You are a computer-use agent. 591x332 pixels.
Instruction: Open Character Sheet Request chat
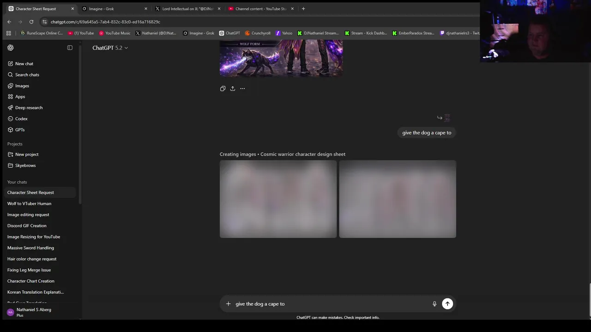[x=40, y=192]
